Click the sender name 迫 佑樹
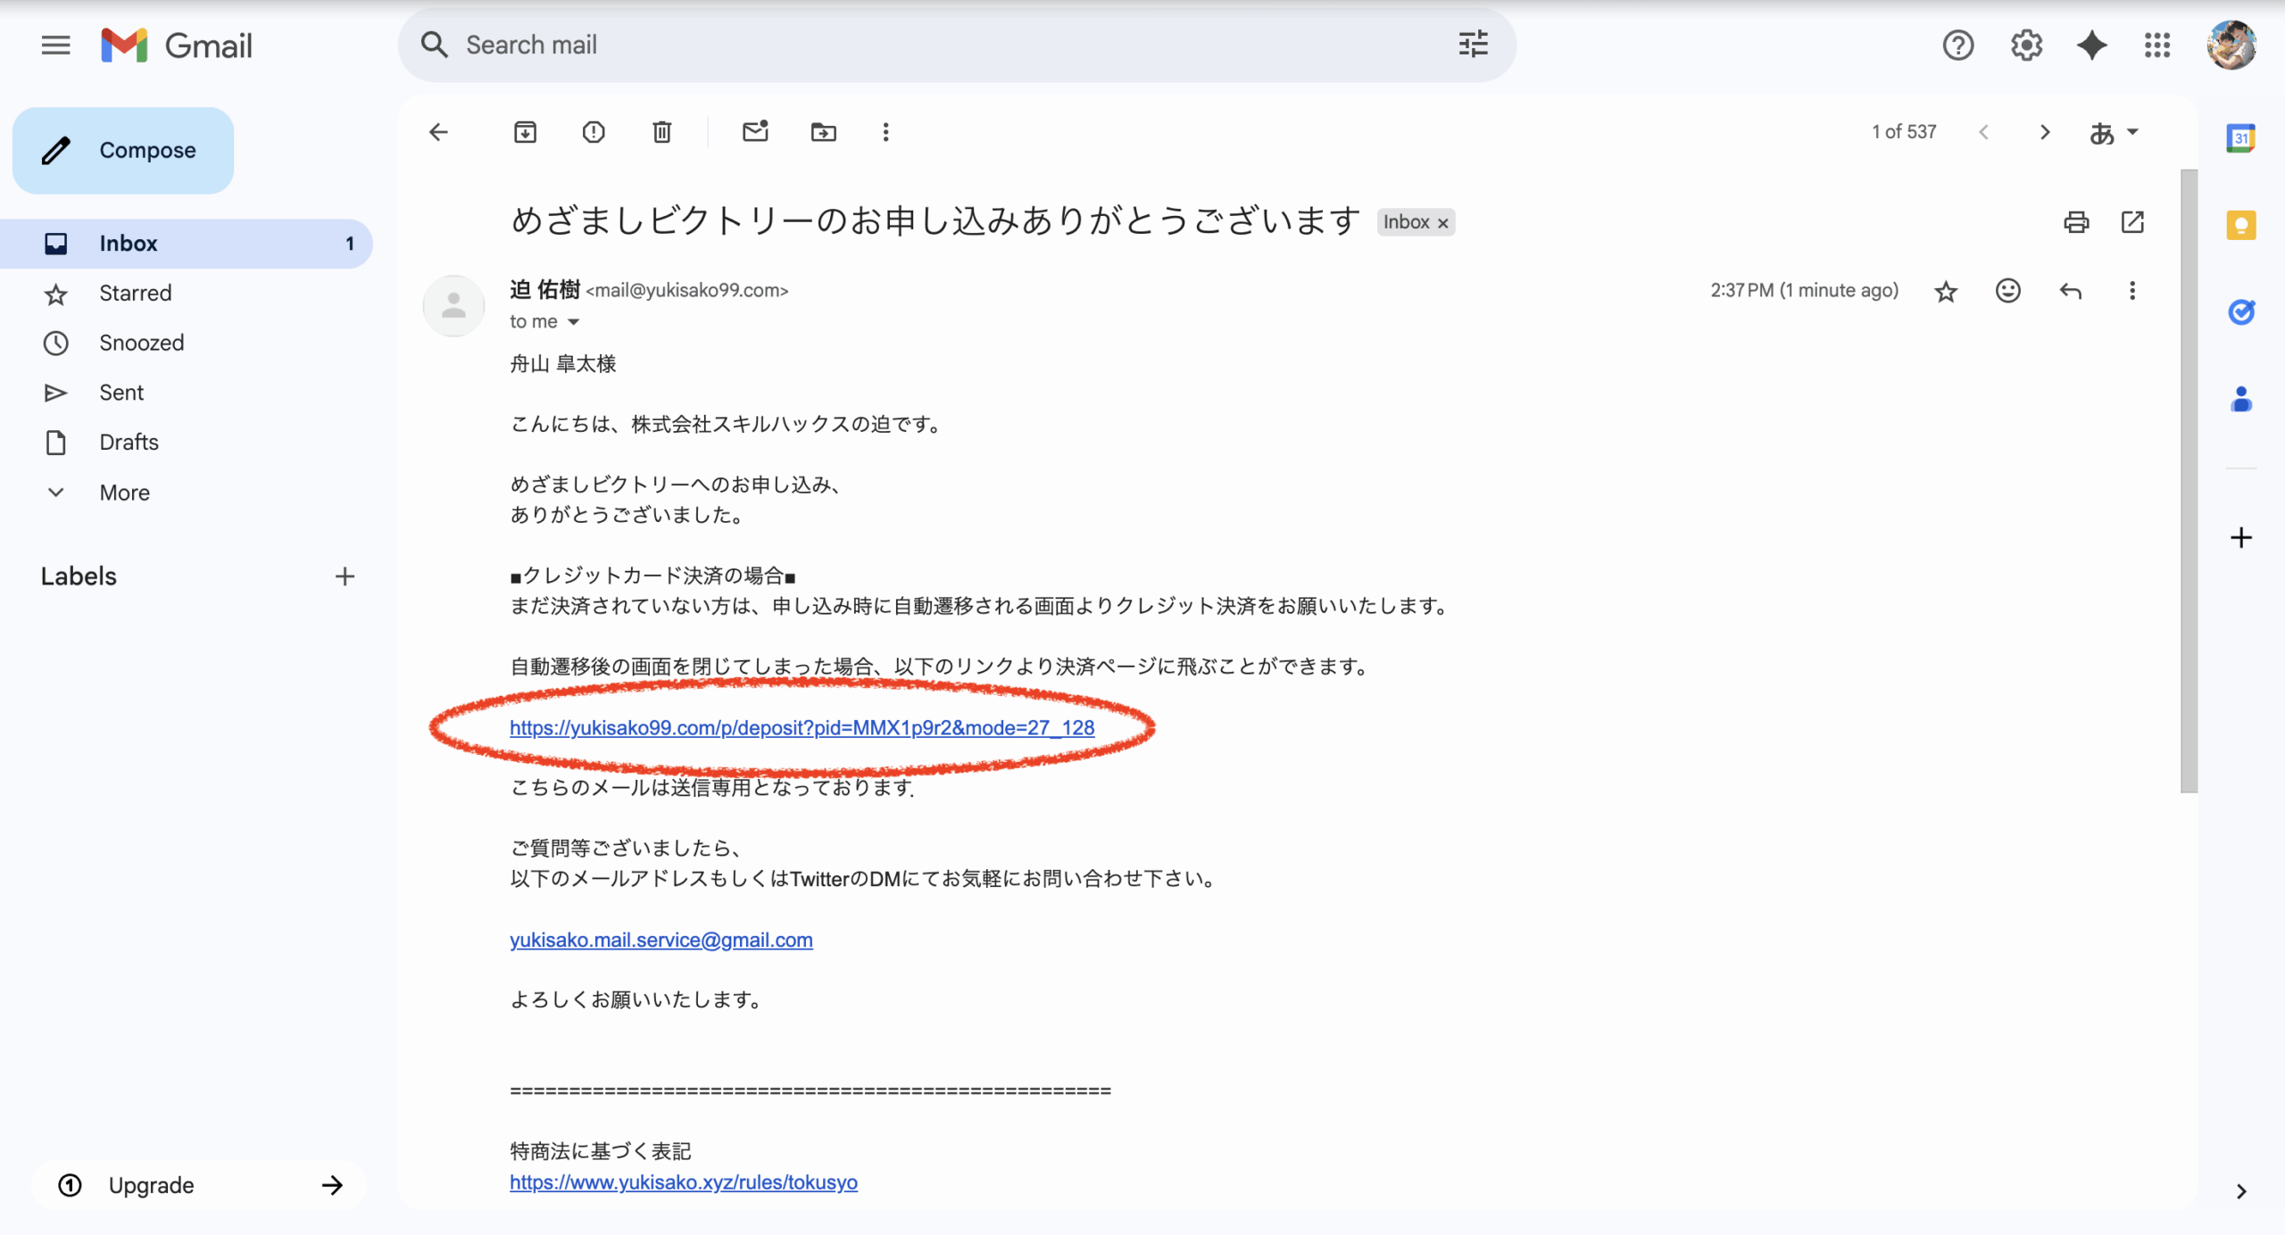This screenshot has height=1235, width=2285. [x=545, y=290]
